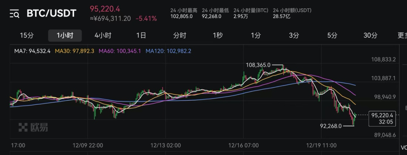This screenshot has width=407, height=155.
Task: Select the 1秒 interval tab
Action: pos(217,35)
